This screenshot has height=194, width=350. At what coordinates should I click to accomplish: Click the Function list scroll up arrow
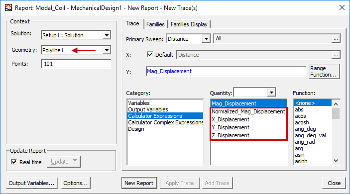click(336, 103)
